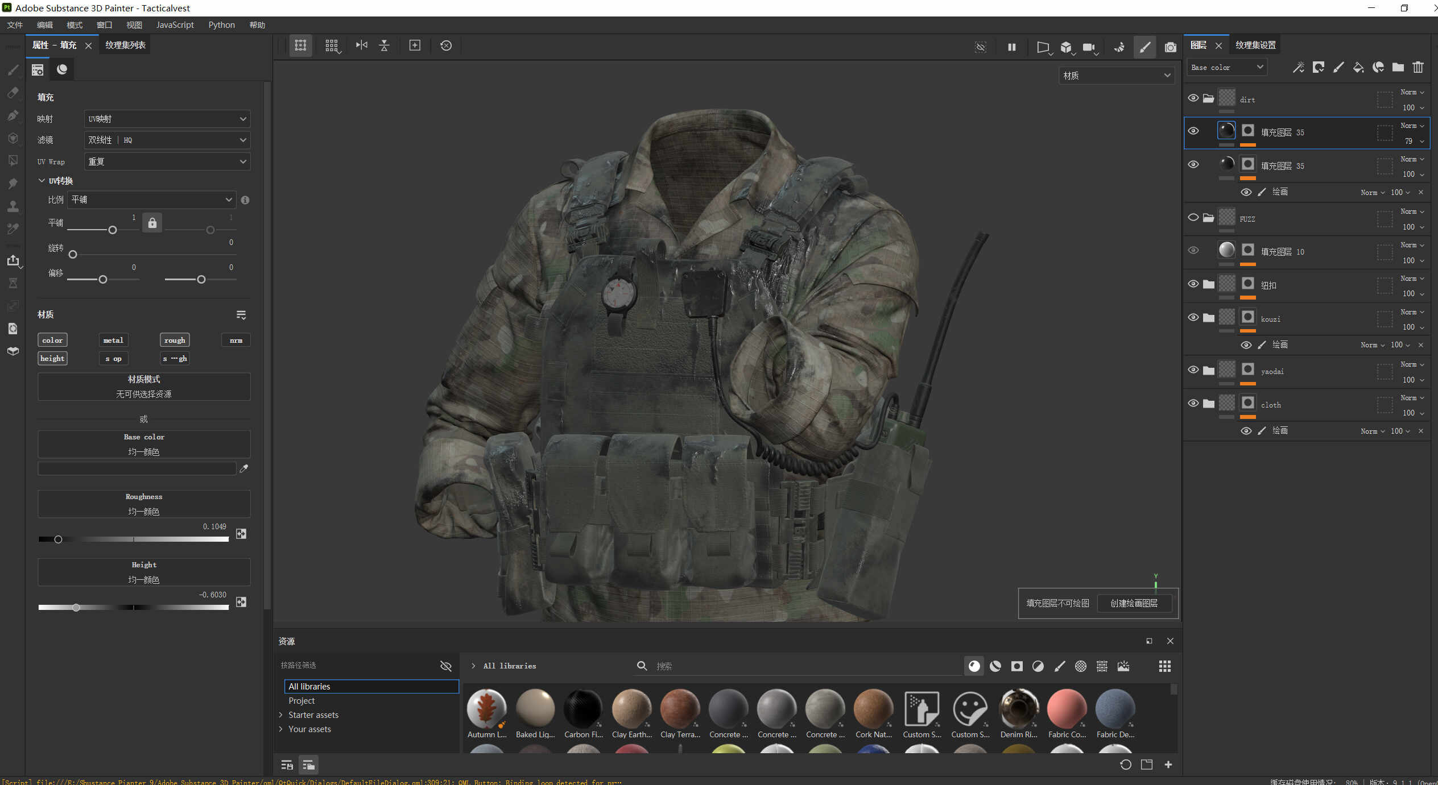
Task: Click the delete layer trash icon
Action: click(1418, 67)
